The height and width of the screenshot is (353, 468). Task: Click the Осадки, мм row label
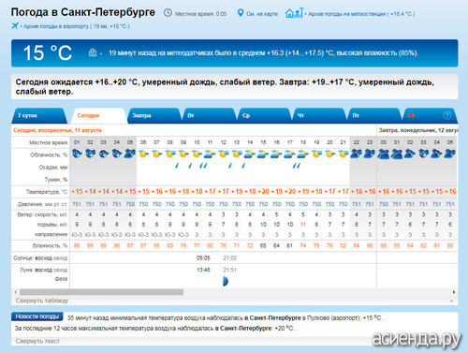pyautogui.click(x=53, y=168)
